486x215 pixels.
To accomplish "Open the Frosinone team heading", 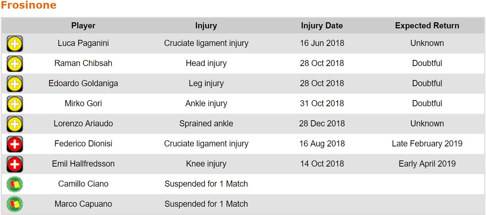I will 28,5.
